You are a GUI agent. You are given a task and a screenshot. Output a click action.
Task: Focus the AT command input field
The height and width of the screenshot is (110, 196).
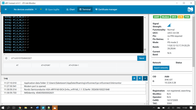pos(73,58)
